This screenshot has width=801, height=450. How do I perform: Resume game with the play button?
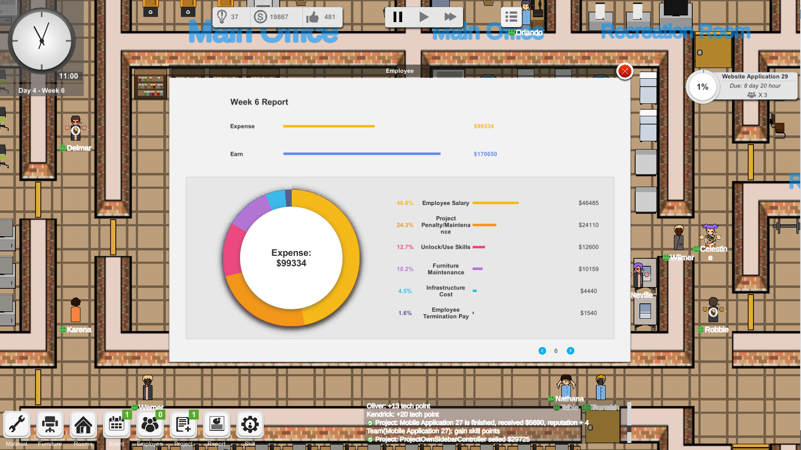[424, 17]
